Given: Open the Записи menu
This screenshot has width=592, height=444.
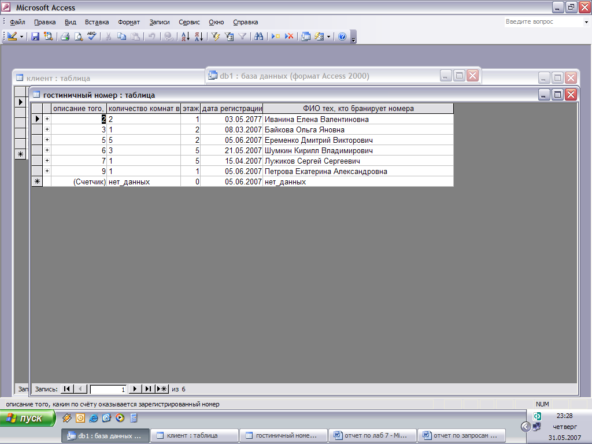Looking at the screenshot, I should [160, 22].
